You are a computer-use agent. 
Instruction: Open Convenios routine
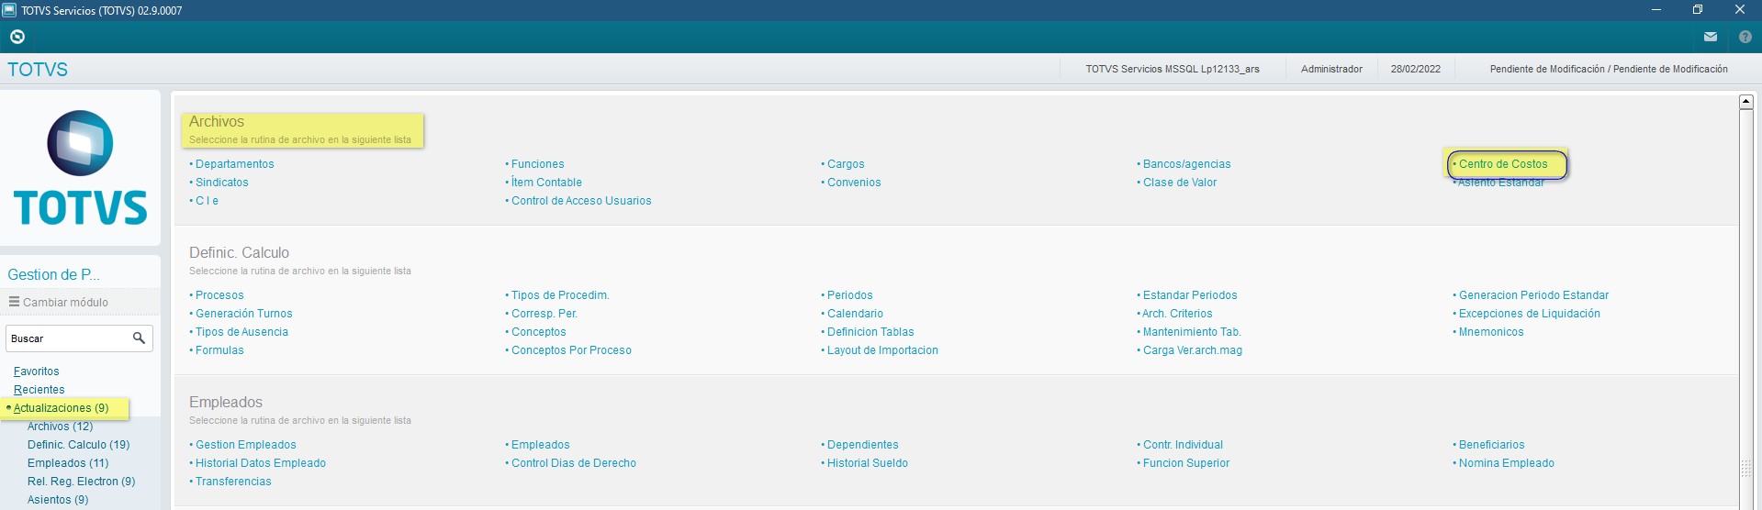(854, 183)
